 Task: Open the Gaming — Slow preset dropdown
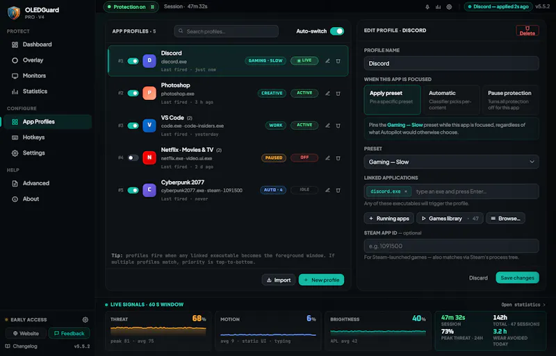coord(451,162)
